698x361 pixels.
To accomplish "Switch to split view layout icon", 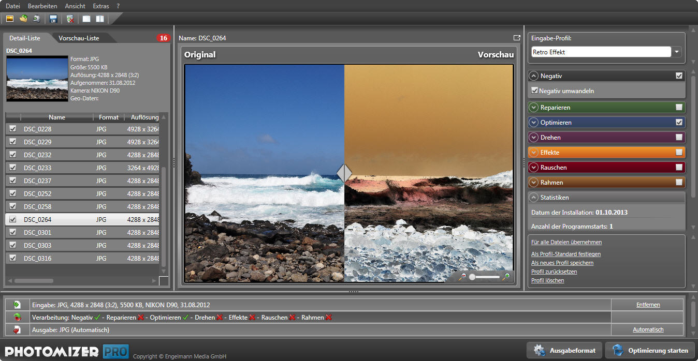I will point(99,19).
